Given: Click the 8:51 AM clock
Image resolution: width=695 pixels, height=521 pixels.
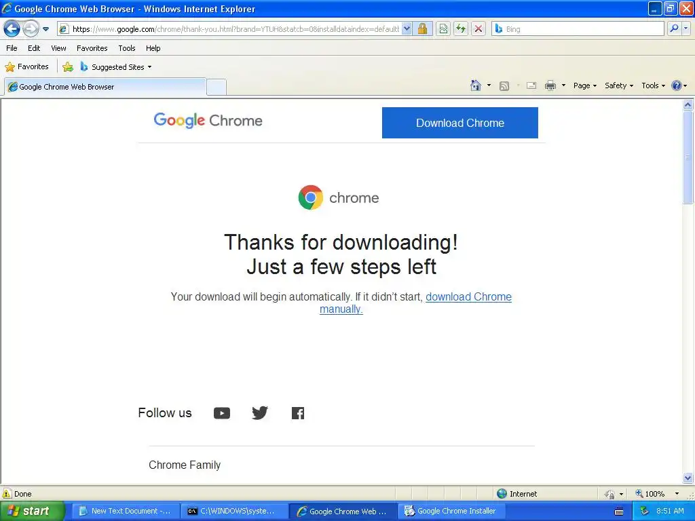Looking at the screenshot, I should coord(670,512).
